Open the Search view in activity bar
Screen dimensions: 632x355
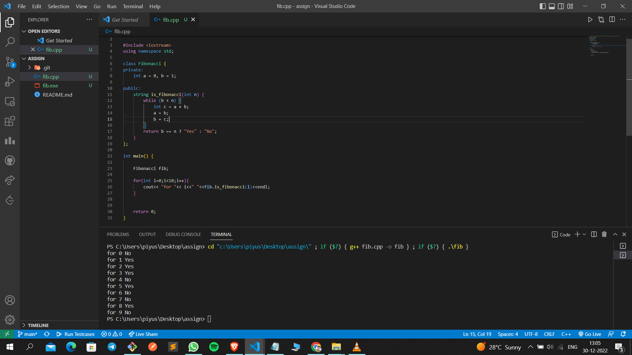pos(10,42)
